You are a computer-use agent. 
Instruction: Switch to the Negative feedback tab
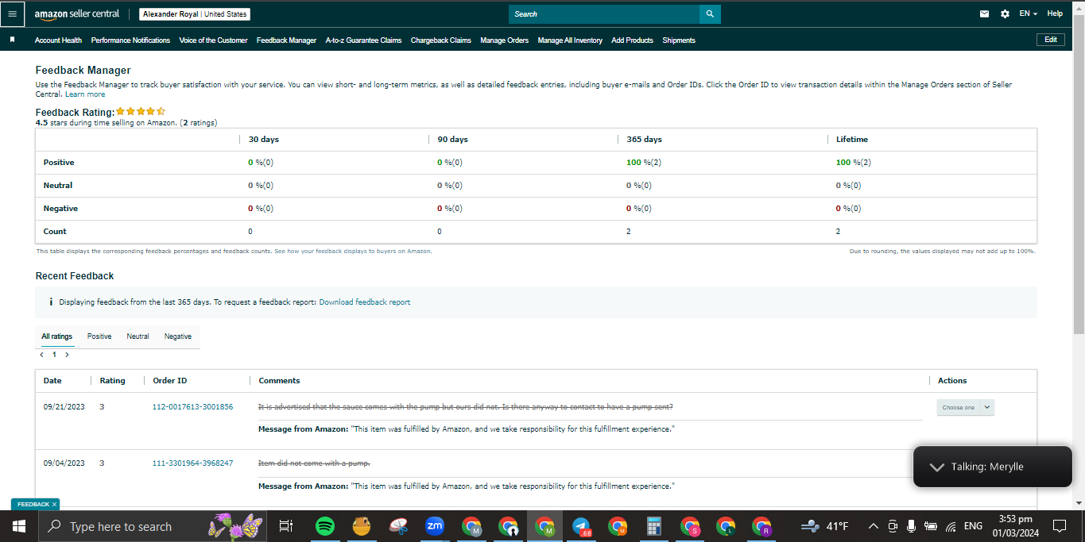[x=178, y=336]
